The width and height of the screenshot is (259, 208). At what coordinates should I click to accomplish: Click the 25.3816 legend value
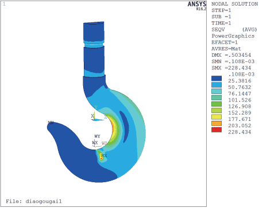239,81
